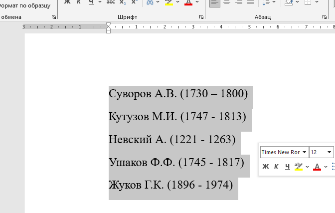Open font name dropdown arrow in mini toolbar
The image size is (335, 213).
tap(305, 152)
